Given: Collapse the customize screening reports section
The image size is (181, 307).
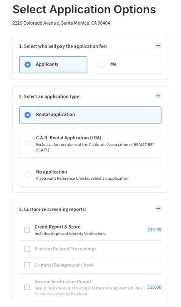Looking at the screenshot, I should point(158,209).
